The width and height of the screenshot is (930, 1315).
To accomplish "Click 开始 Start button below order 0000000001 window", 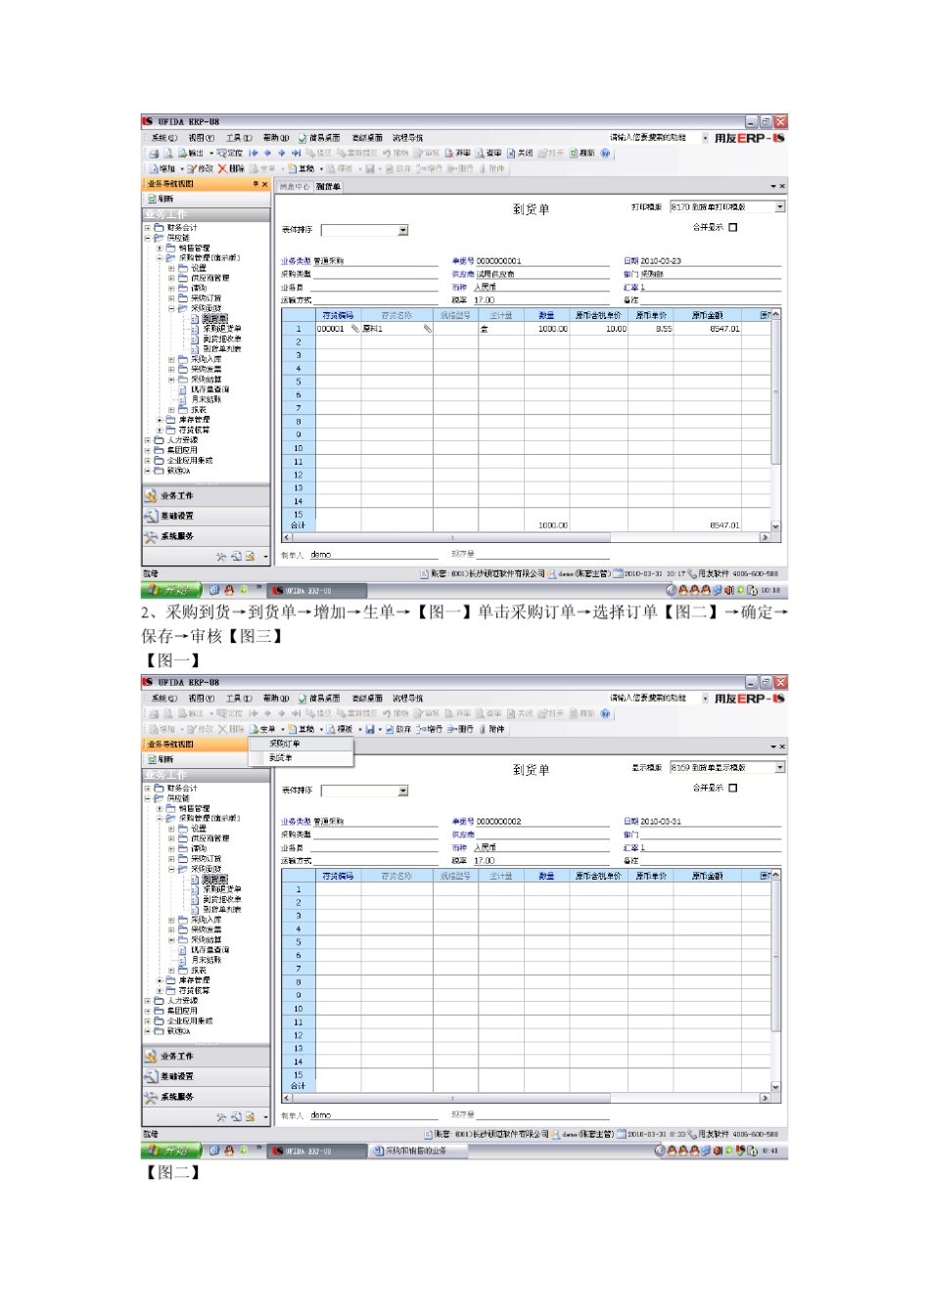I will [x=171, y=591].
